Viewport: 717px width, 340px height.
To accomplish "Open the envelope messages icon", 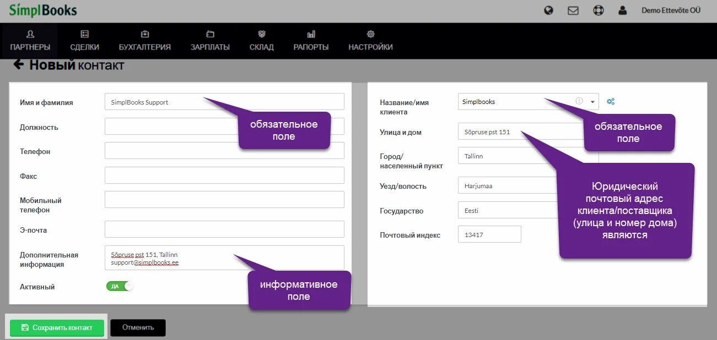I will [x=573, y=10].
